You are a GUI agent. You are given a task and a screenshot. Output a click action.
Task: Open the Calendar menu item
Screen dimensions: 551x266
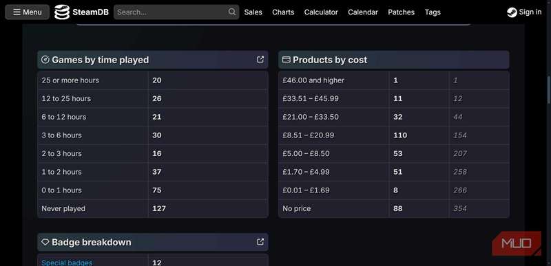[363, 12]
